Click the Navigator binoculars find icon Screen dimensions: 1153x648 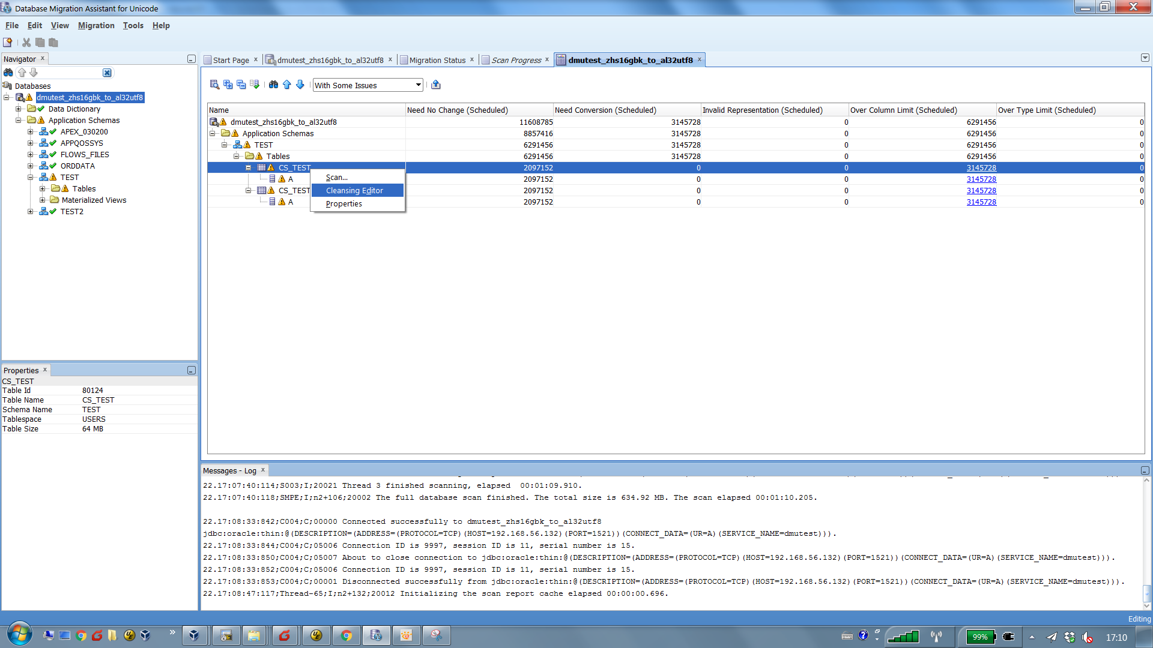click(x=8, y=73)
